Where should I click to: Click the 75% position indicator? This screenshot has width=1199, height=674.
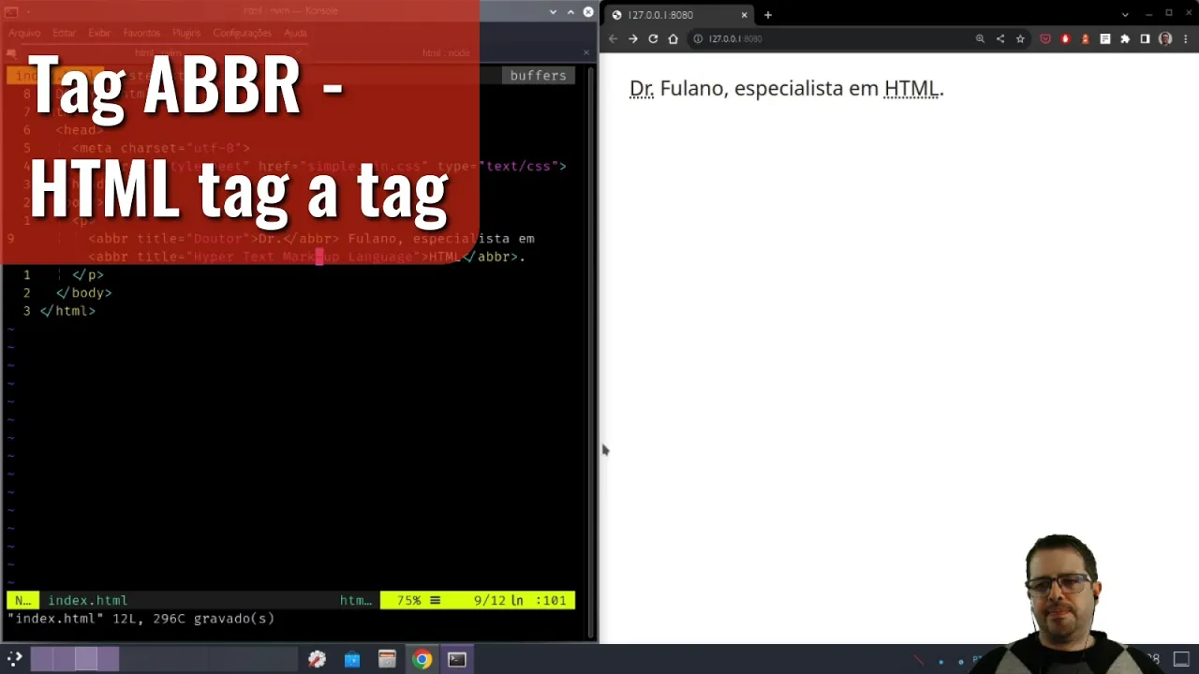(409, 600)
